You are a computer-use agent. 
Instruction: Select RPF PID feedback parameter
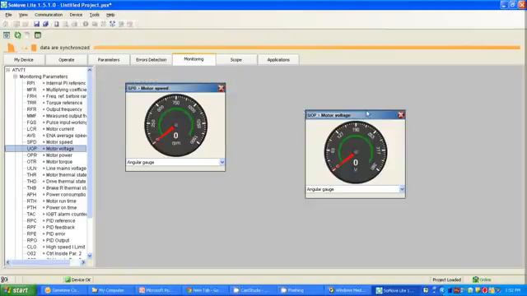tap(50, 227)
